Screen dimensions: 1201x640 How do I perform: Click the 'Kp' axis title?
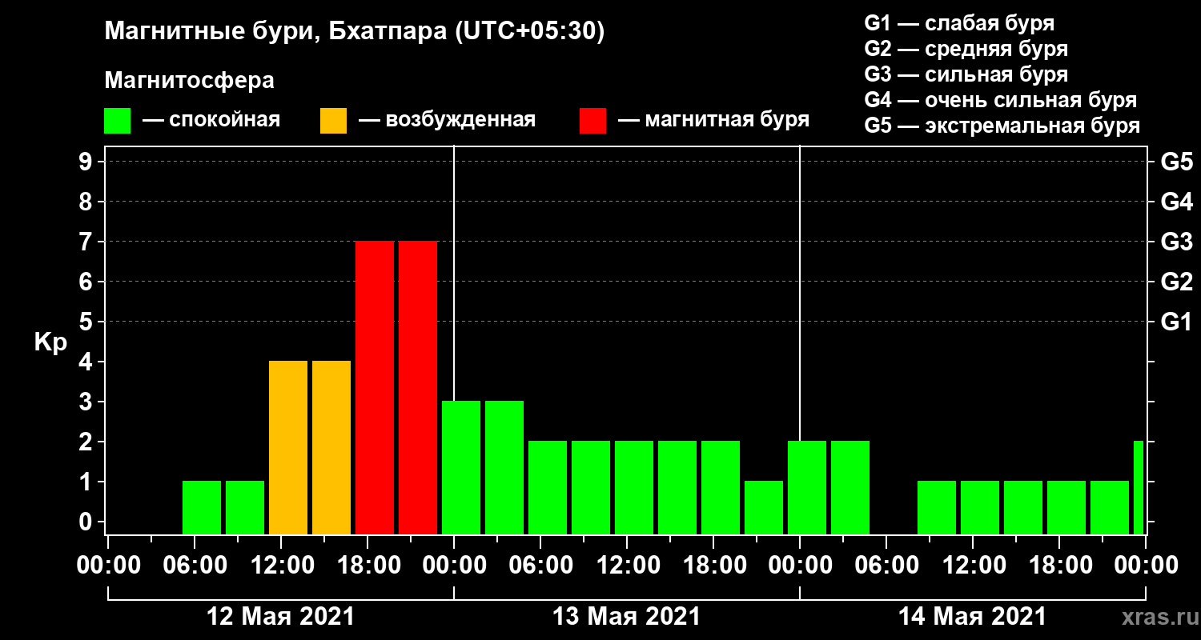[50, 343]
